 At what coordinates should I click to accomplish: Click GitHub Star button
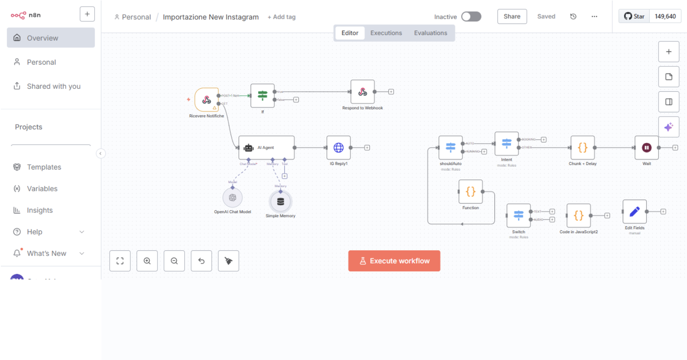634,16
